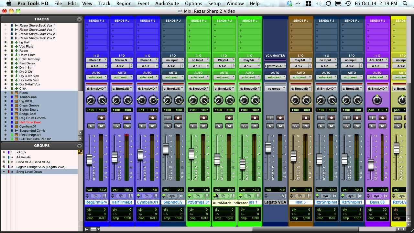Click the a-z sort icon in Groups list

pos(80,152)
